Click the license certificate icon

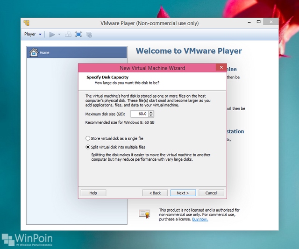[x=144, y=214]
